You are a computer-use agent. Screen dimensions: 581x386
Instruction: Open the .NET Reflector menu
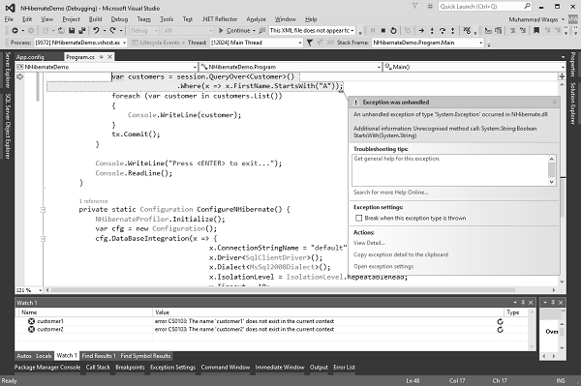pyautogui.click(x=220, y=19)
